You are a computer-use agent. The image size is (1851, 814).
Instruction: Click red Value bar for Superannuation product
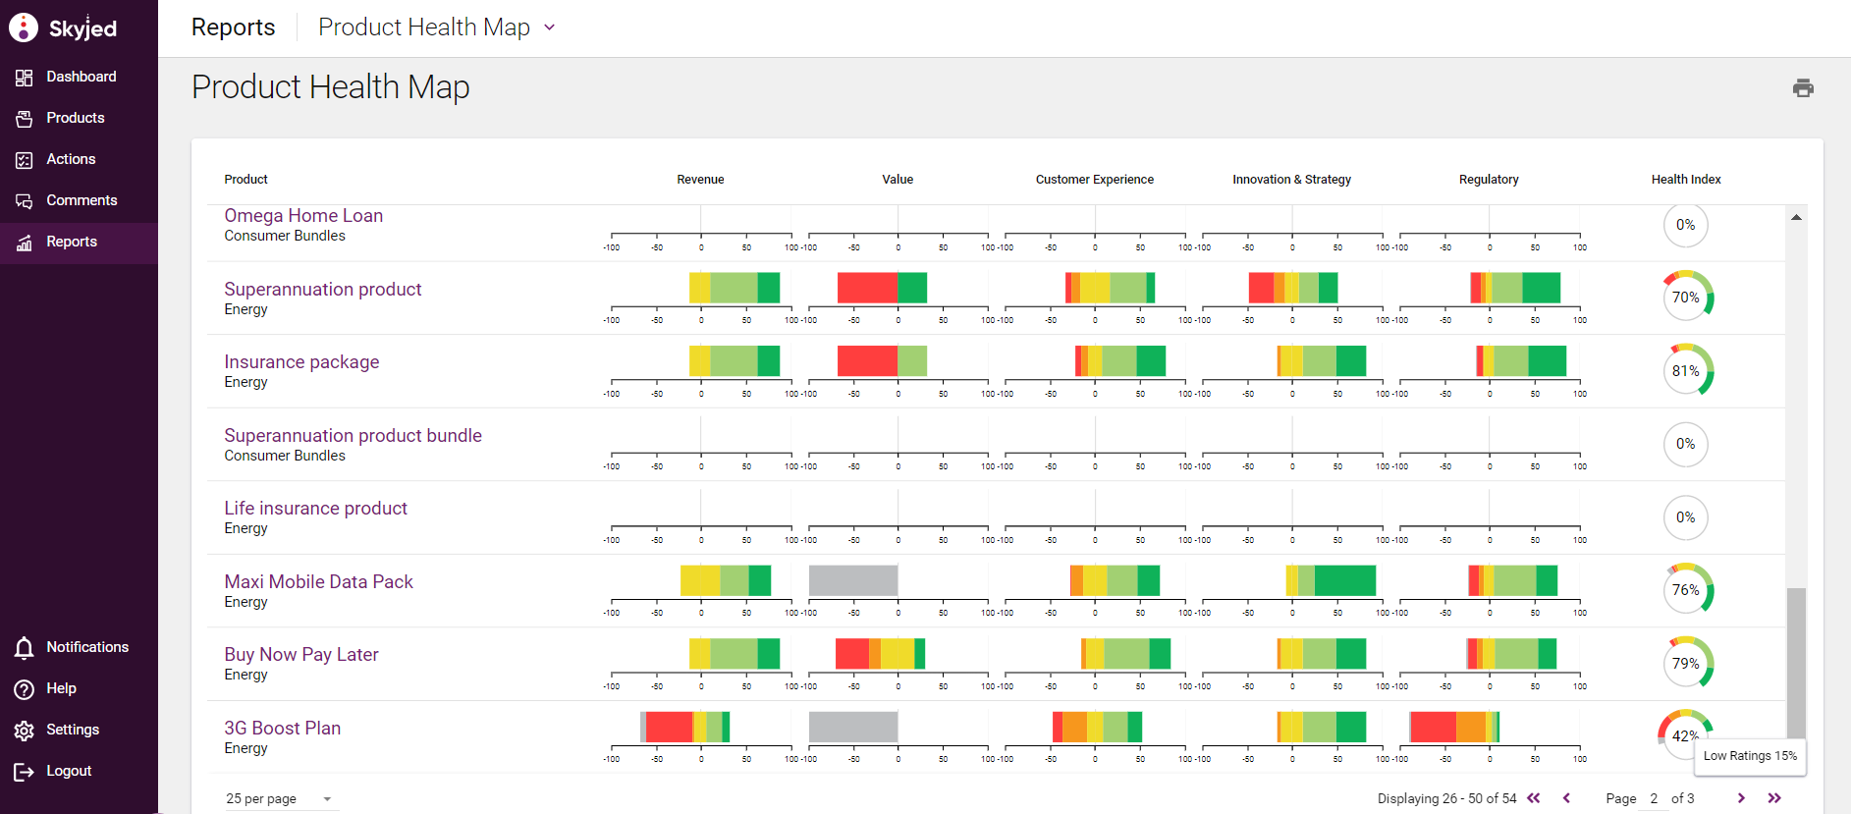click(x=866, y=288)
